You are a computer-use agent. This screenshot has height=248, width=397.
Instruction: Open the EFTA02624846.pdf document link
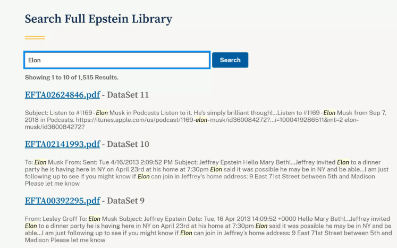click(x=62, y=95)
